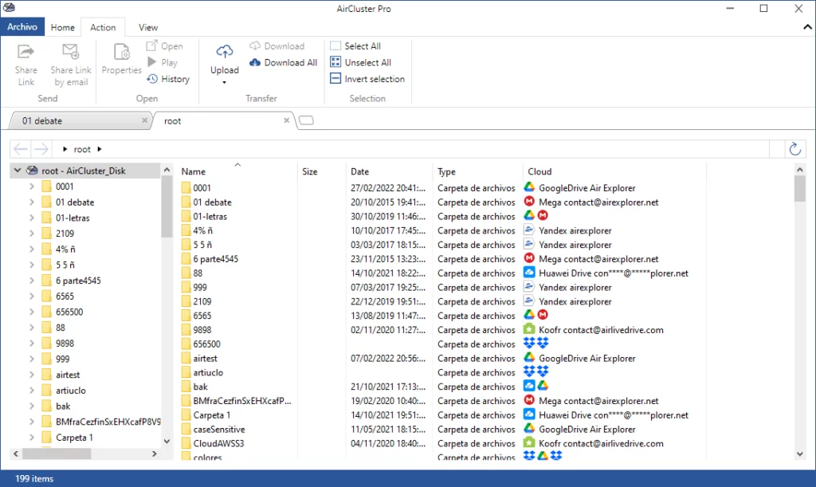The image size is (816, 487).
Task: Select the CloudAWSS3 folder in the list
Action: pos(218,443)
